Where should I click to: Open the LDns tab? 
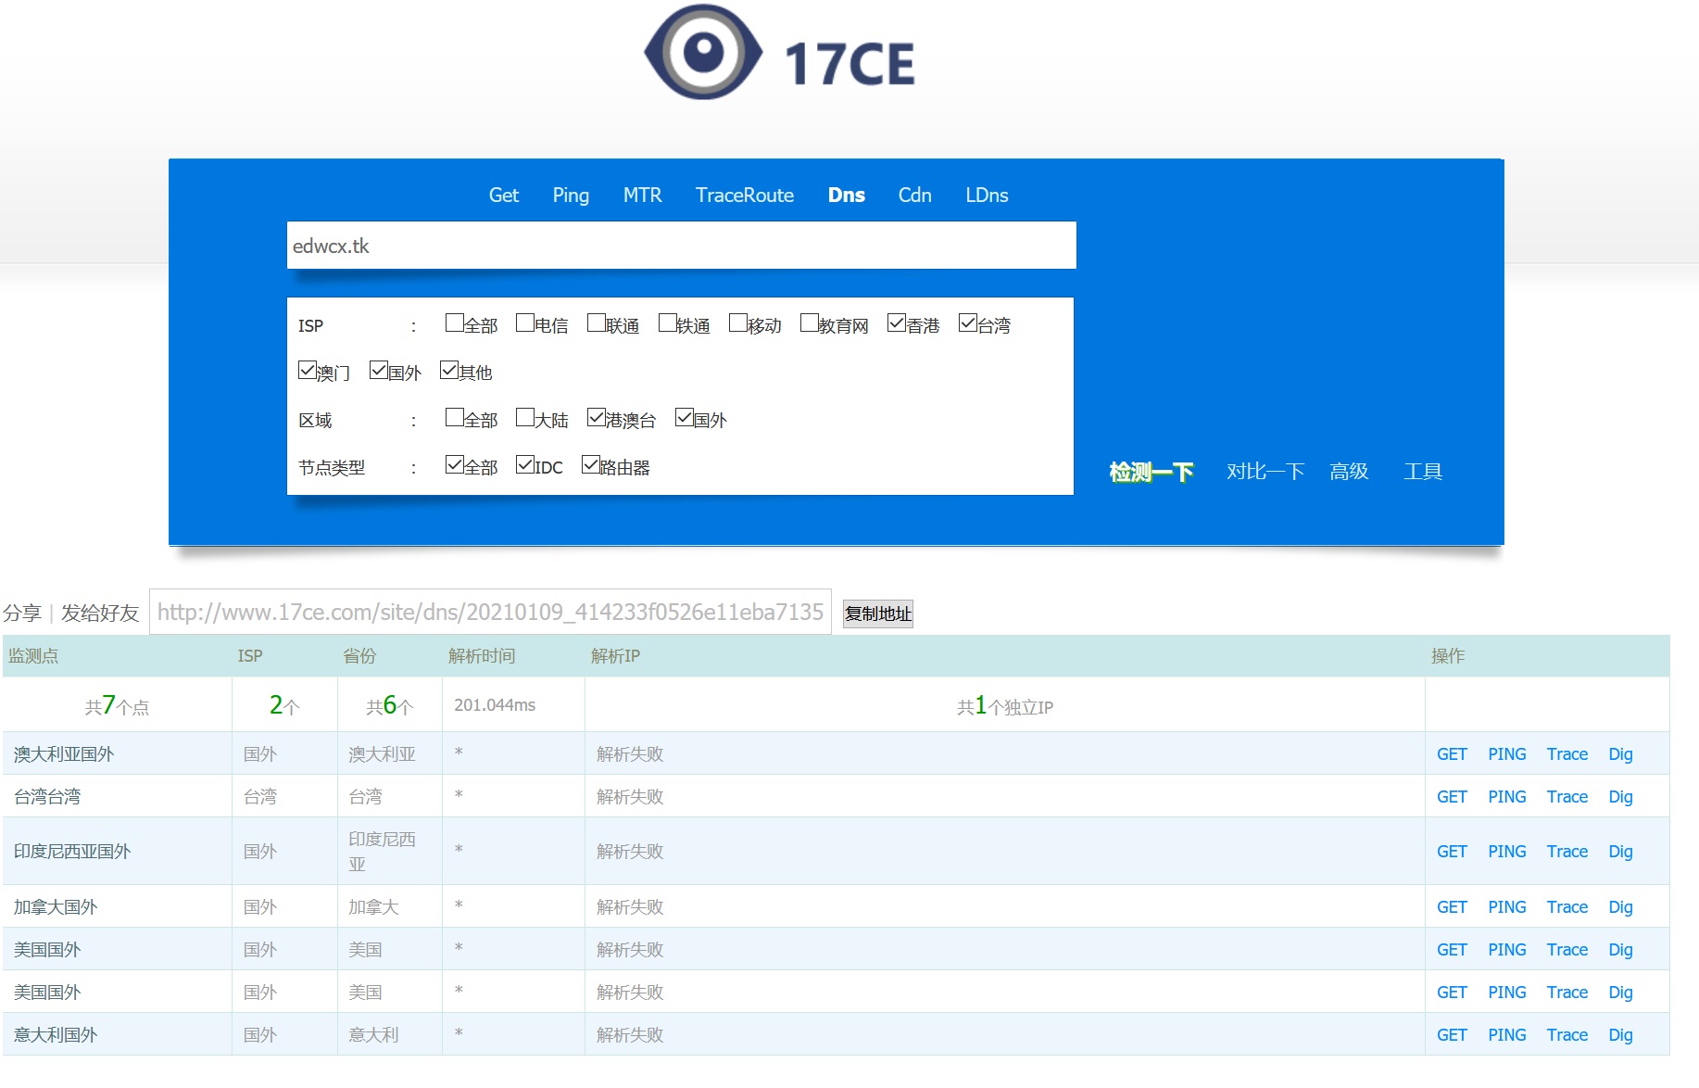click(986, 196)
